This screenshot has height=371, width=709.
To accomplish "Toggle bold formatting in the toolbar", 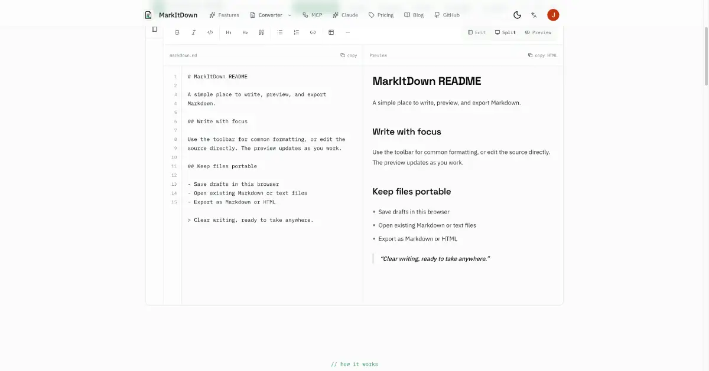I will pyautogui.click(x=177, y=32).
